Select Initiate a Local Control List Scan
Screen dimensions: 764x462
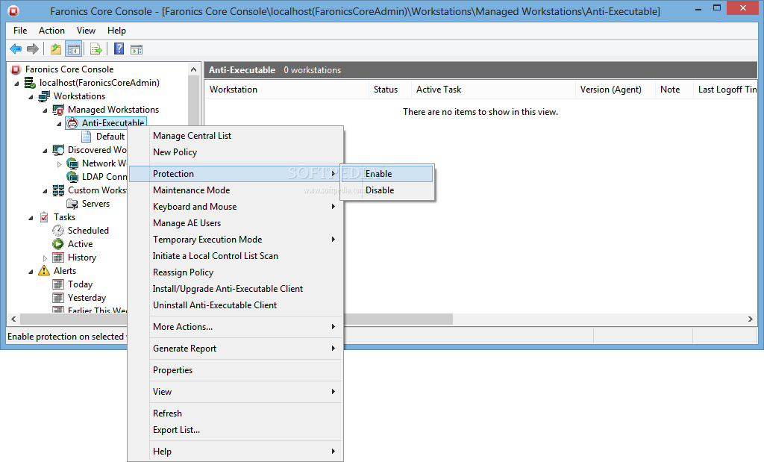pos(236,256)
